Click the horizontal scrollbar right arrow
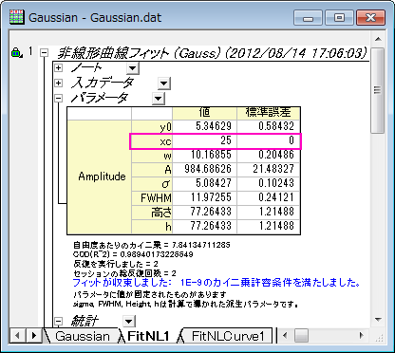This screenshot has height=353, width=395. [x=361, y=335]
